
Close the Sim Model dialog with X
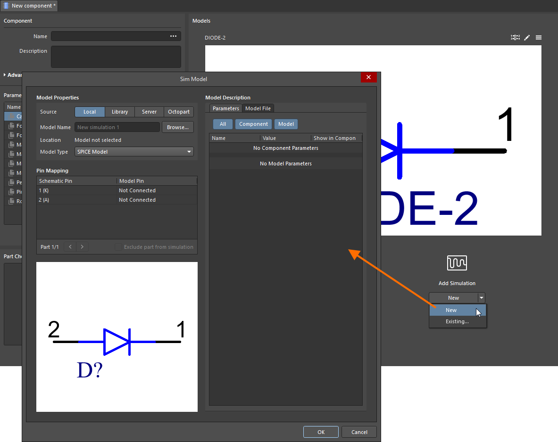click(368, 78)
